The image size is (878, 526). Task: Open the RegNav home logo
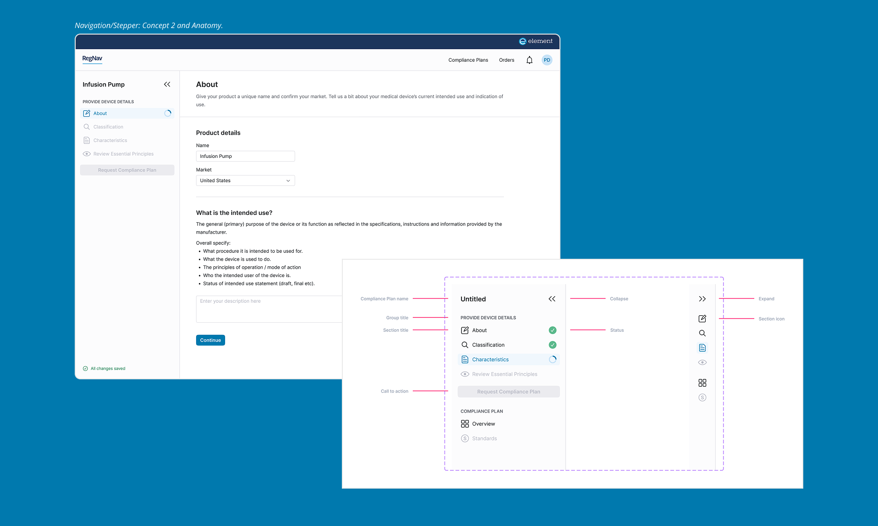[x=92, y=58]
